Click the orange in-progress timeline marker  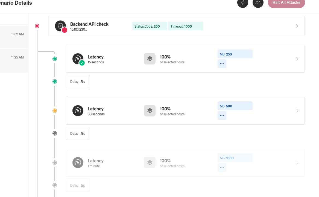pyautogui.click(x=55, y=111)
